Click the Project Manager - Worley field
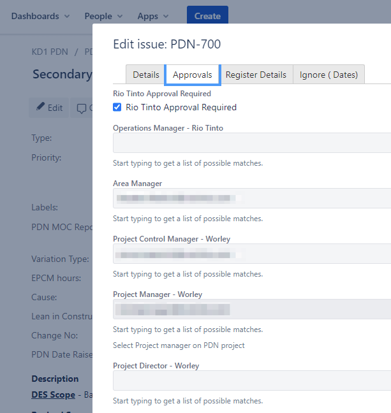Screen dimensions: 391x413 tap(252, 309)
